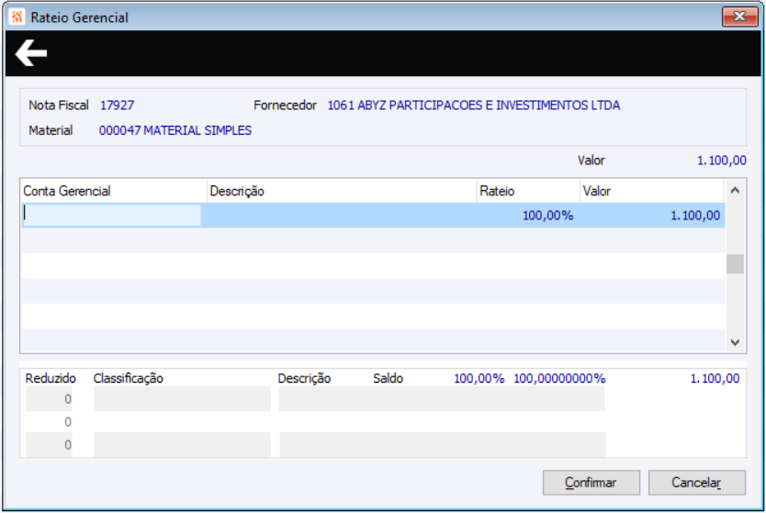
Task: Click the Valor column header in grid
Action: pyautogui.click(x=652, y=191)
